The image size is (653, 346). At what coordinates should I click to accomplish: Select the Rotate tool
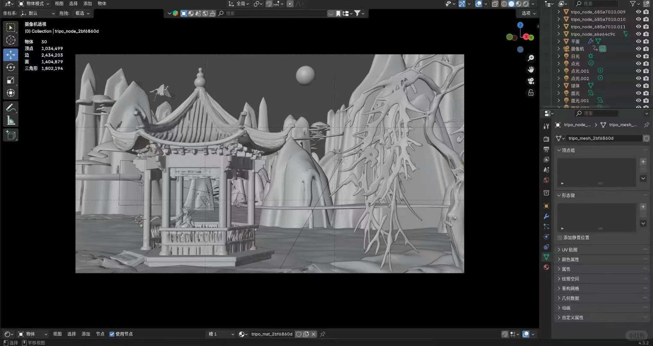coord(11,67)
